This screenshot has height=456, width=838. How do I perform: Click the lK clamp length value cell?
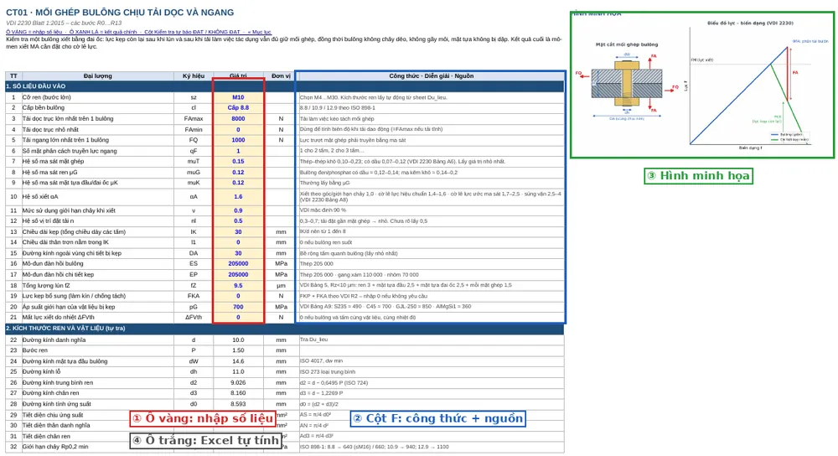coord(238,232)
